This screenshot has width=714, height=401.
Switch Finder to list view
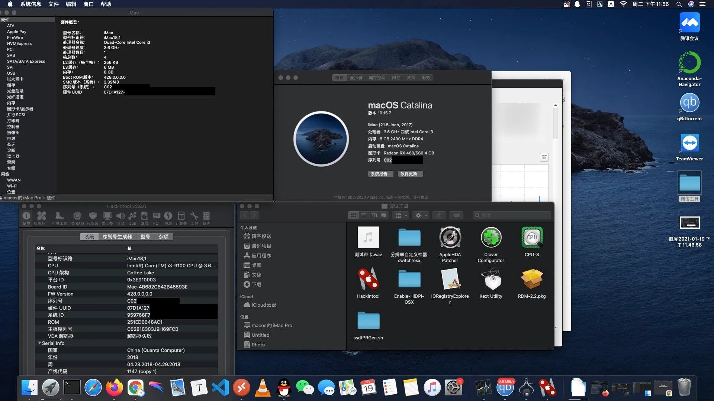tap(364, 215)
